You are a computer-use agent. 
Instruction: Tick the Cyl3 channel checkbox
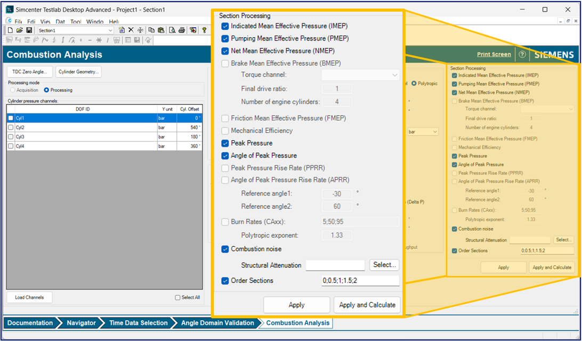(11, 137)
